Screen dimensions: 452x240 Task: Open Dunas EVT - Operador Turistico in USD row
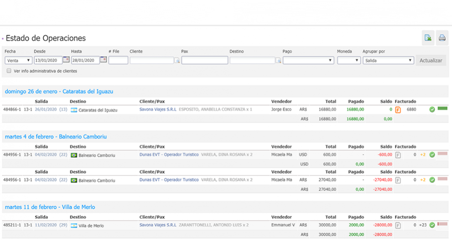[169, 155]
